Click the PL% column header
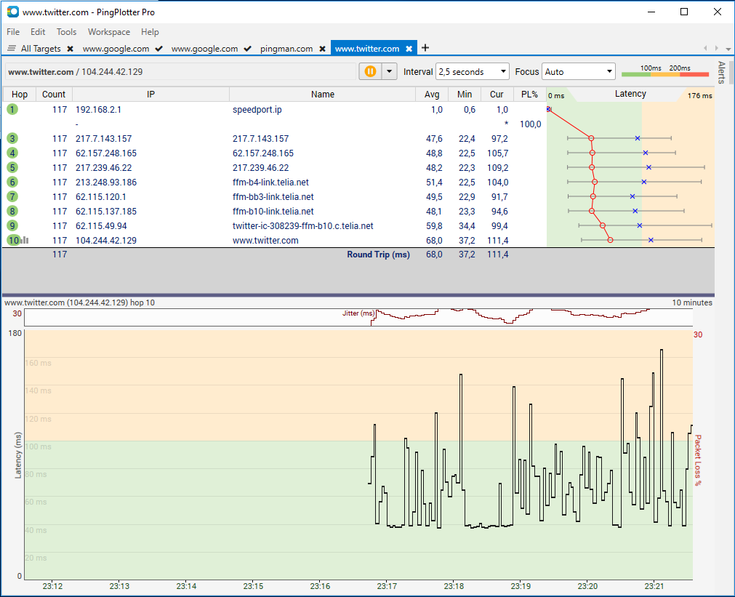 click(x=530, y=95)
